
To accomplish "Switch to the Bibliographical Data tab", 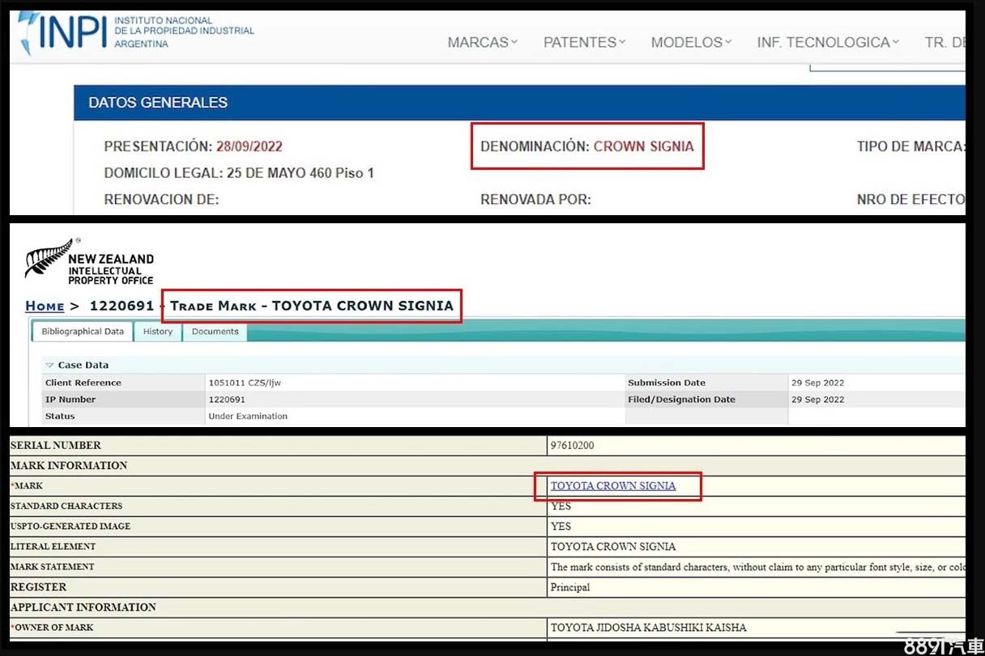I will 83,332.
